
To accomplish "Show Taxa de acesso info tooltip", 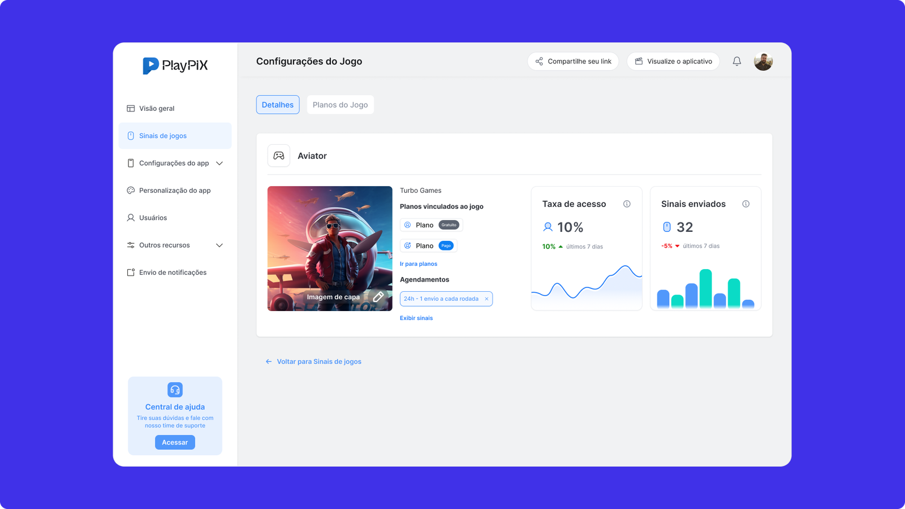I will click(x=627, y=204).
